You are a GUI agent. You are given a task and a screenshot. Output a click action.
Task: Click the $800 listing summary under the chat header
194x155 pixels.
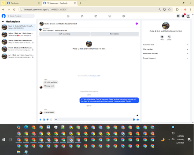(55, 31)
